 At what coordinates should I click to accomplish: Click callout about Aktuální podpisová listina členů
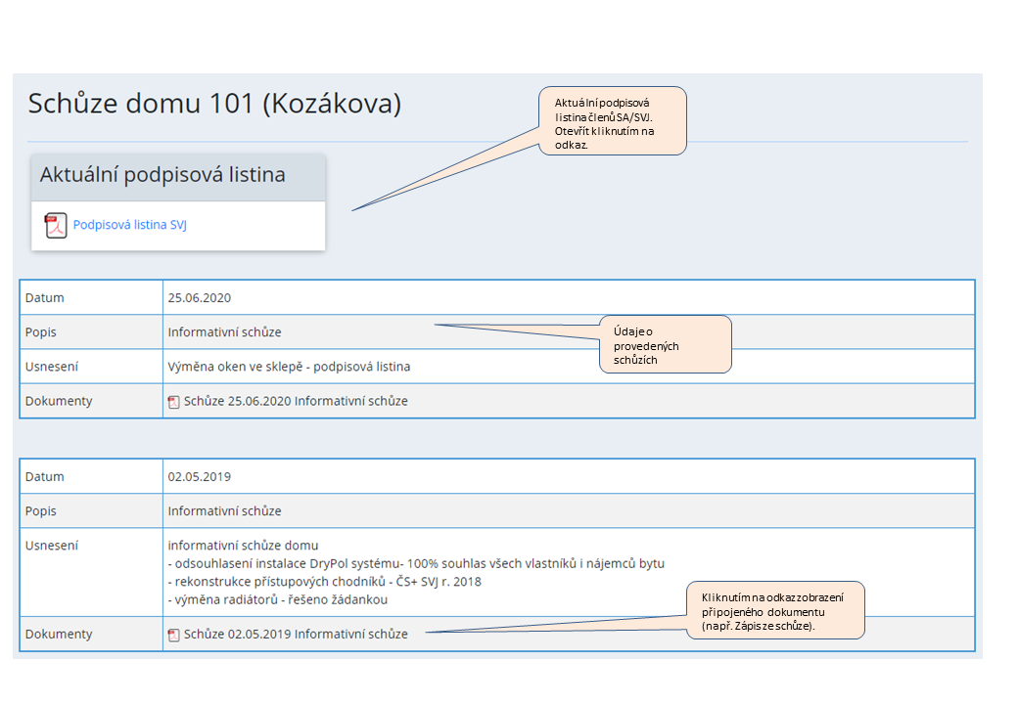613,121
